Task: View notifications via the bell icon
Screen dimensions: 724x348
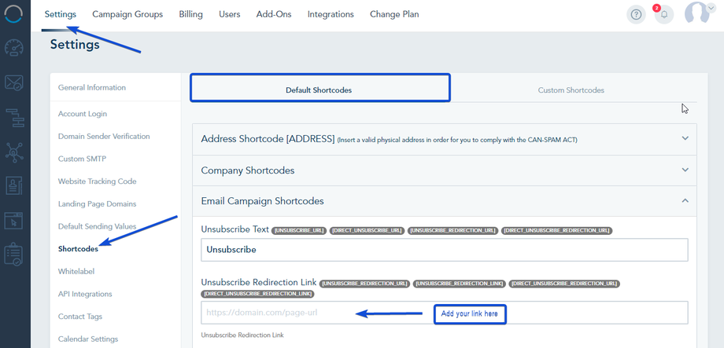Action: [663, 15]
